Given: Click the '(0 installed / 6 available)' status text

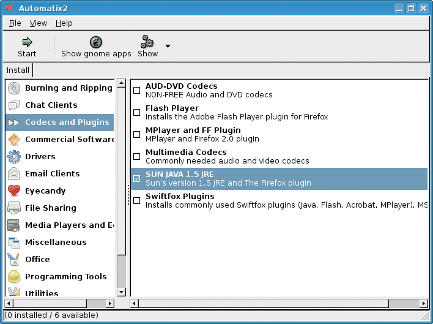Looking at the screenshot, I should coord(51,315).
